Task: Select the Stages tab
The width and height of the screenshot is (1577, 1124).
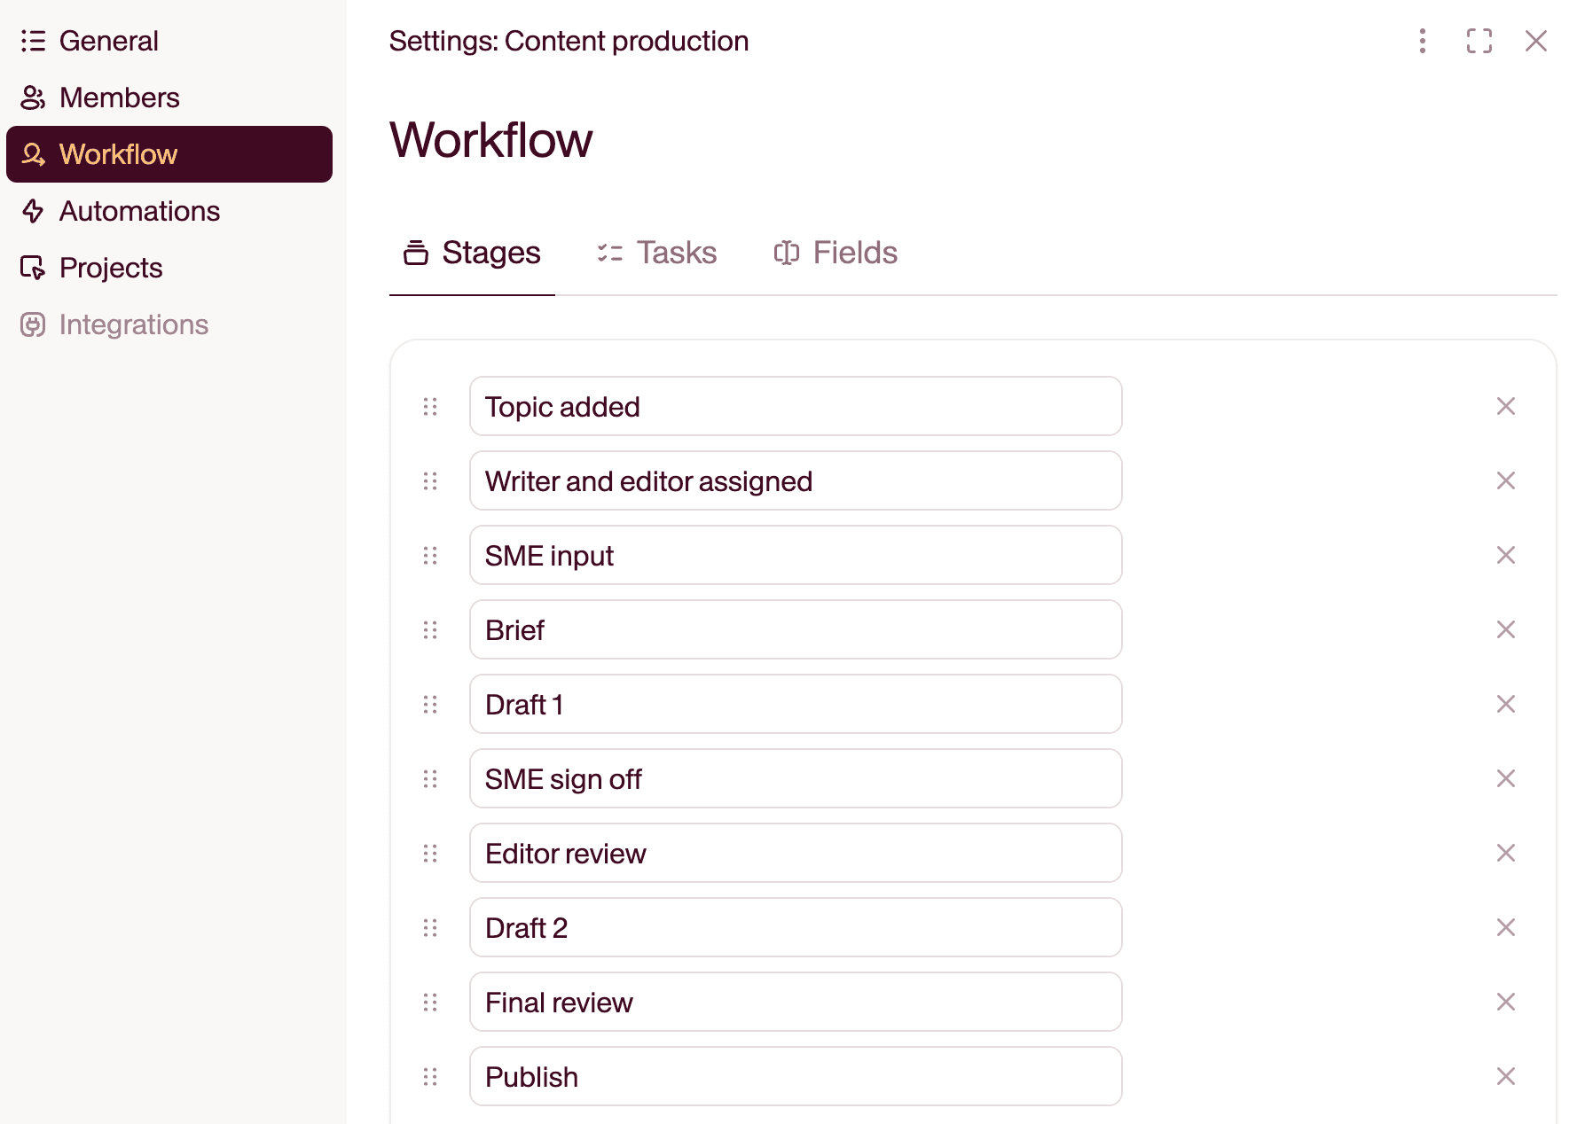Action: [x=472, y=253]
